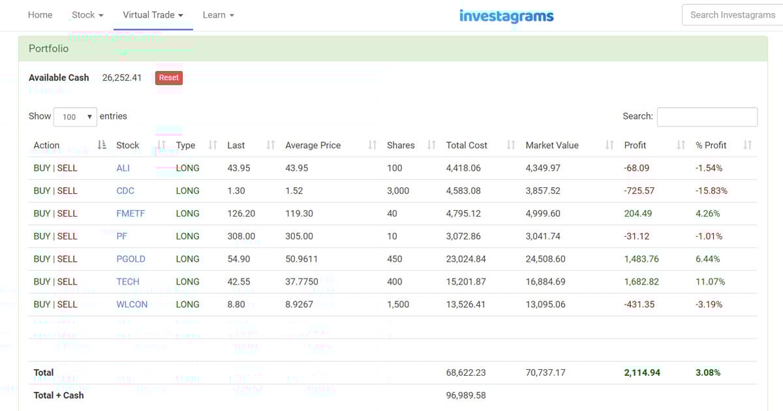Click SELL in the ALI row

click(67, 168)
